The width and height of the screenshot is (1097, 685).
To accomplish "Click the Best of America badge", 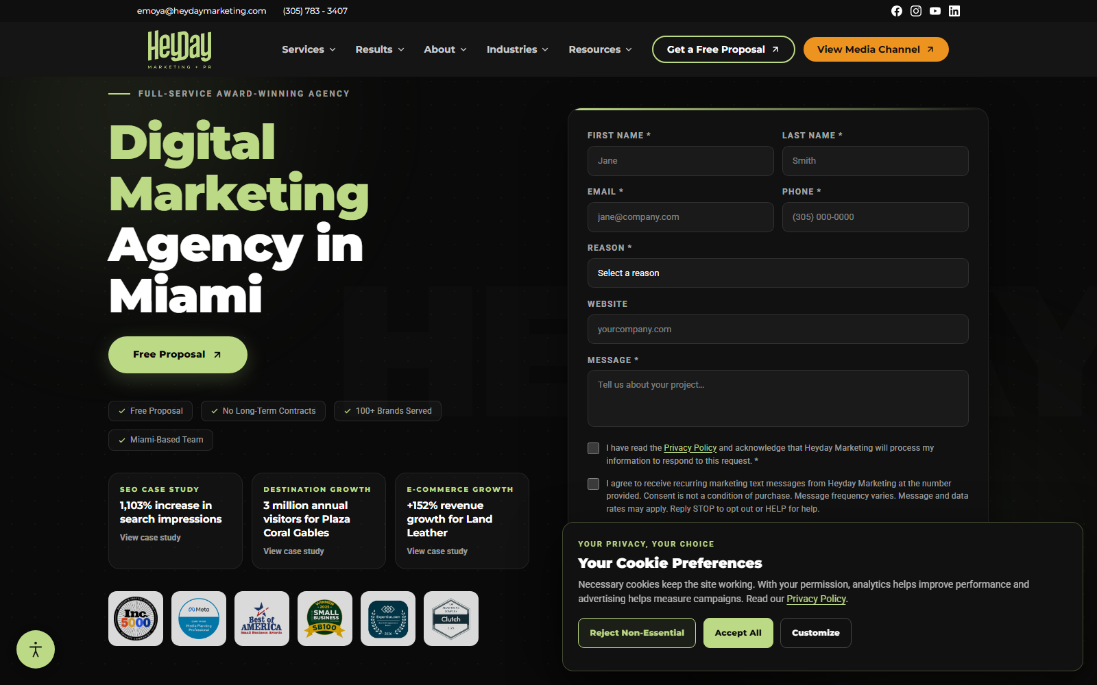I will click(x=262, y=619).
